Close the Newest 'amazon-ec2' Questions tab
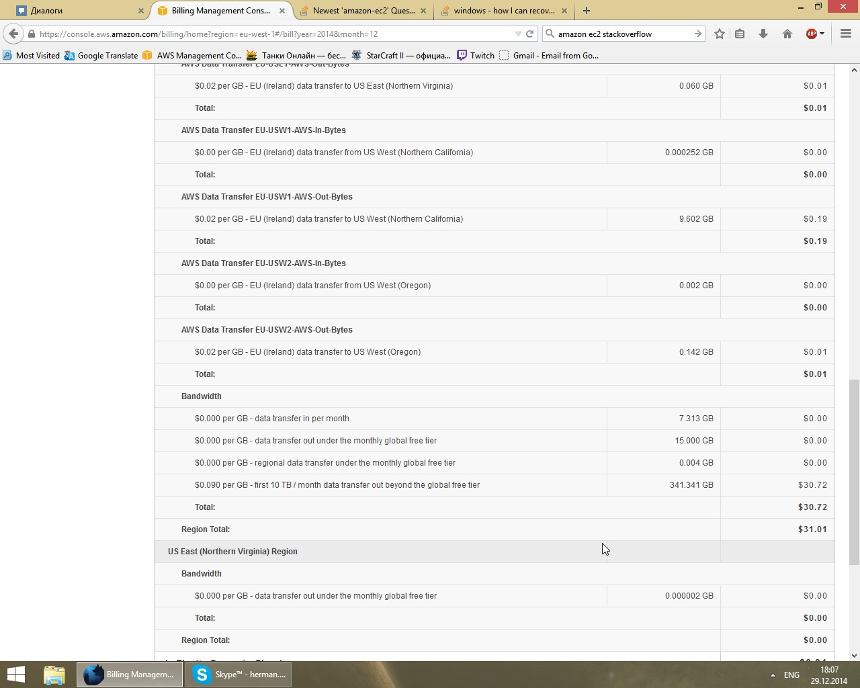The image size is (860, 688). point(423,11)
